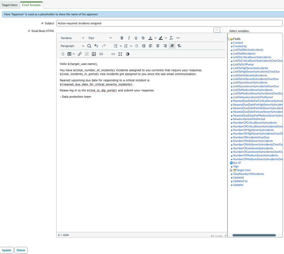Toggle right-to-left text direction
This screenshot has width=284, height=254.
(x=179, y=46)
